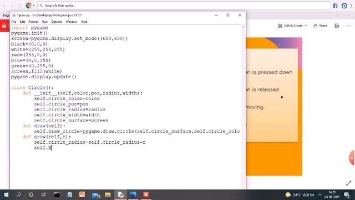Open the File menu in IDLE
This screenshot has width=355, height=200.
[x=14, y=22]
